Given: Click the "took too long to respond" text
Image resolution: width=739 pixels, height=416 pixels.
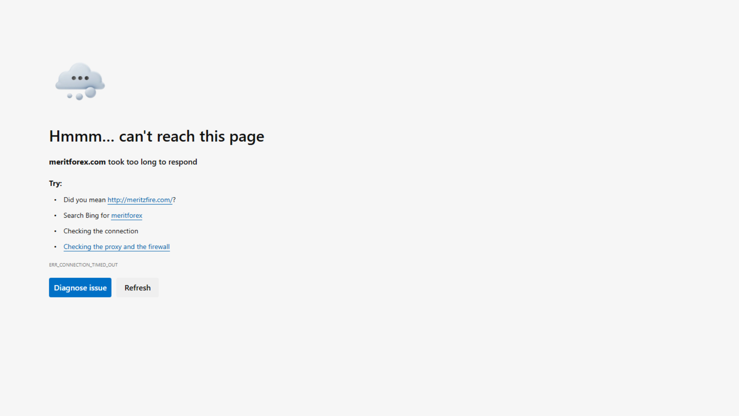Looking at the screenshot, I should (152, 162).
